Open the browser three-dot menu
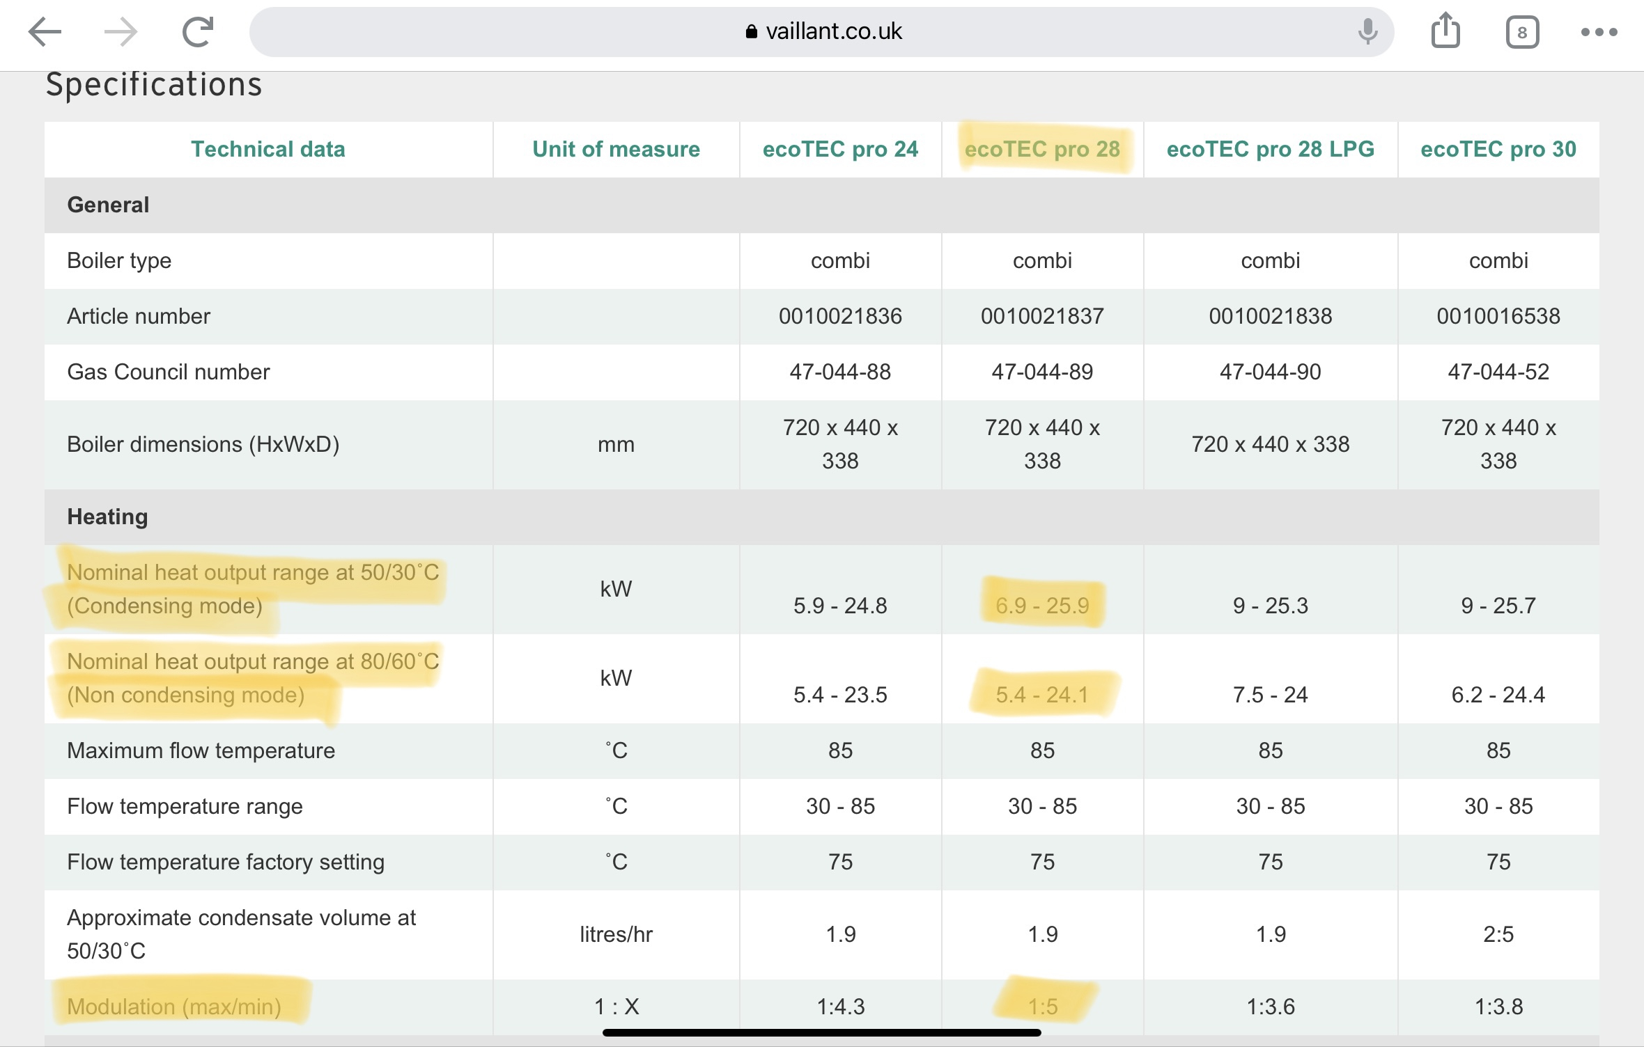 (1599, 32)
